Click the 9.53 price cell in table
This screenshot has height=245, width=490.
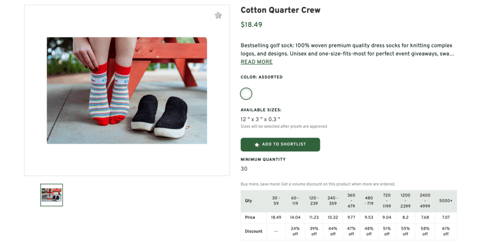click(x=369, y=217)
